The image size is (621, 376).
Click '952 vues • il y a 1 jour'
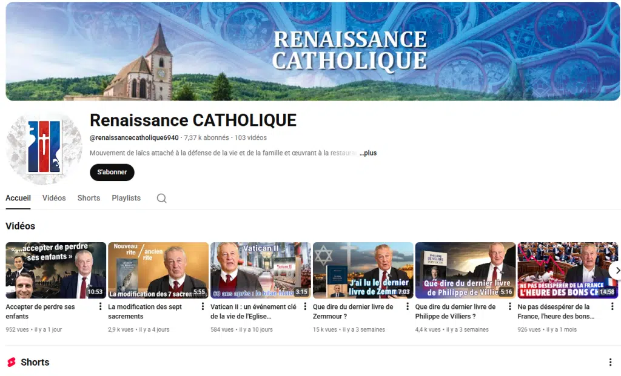(x=34, y=329)
